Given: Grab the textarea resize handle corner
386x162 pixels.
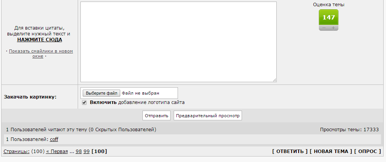Looking at the screenshot, I should 275,80.
